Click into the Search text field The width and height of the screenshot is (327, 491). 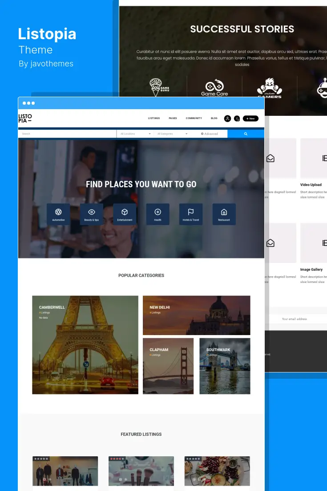coord(67,134)
